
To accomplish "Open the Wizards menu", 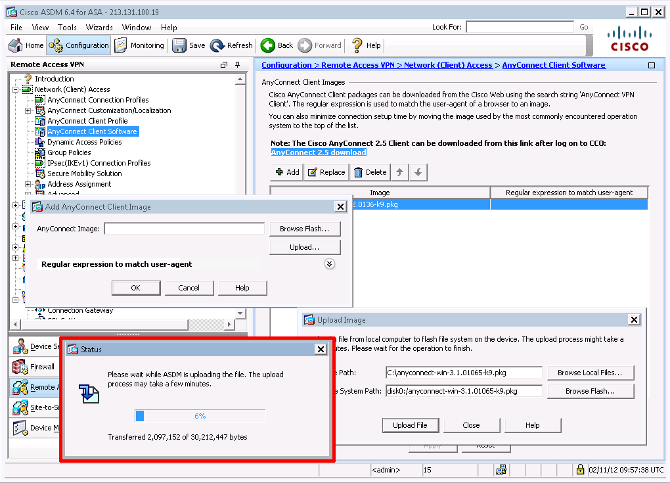I will tap(99, 28).
